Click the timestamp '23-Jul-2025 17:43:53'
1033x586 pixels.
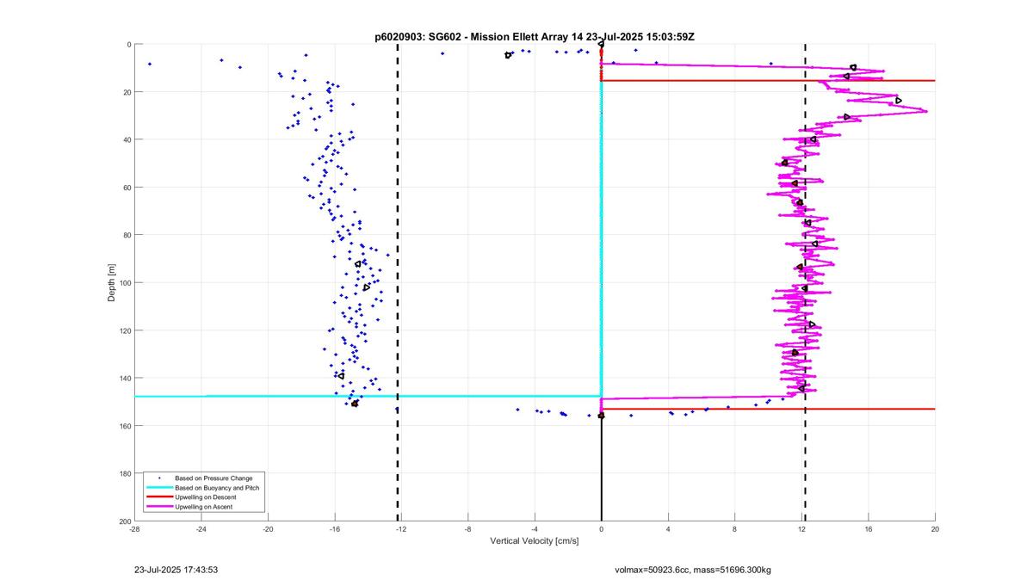point(176,570)
